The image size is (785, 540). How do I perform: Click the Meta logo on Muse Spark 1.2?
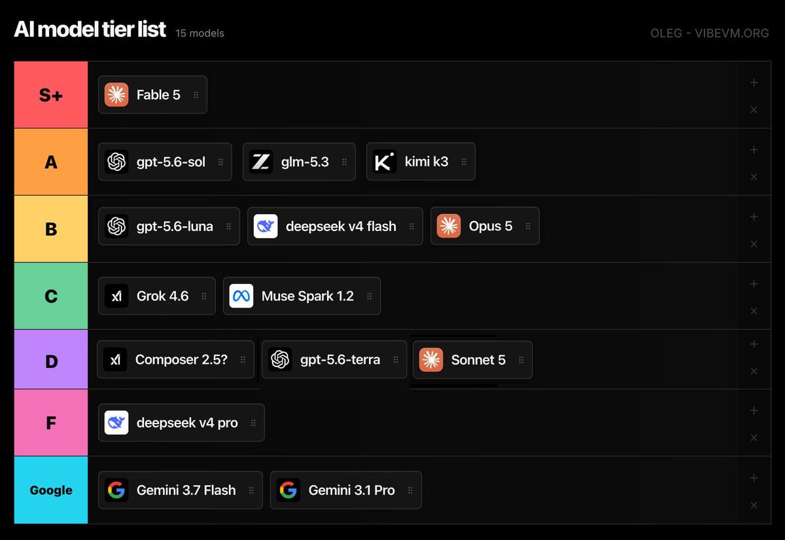tap(241, 296)
